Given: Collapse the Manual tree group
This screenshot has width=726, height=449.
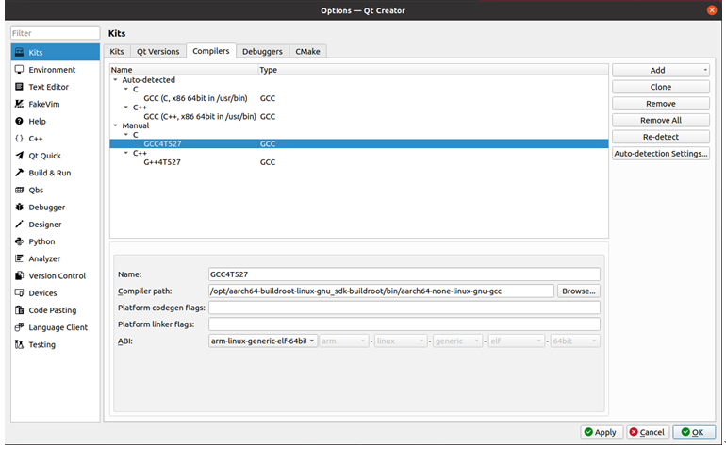Looking at the screenshot, I should coord(115,125).
